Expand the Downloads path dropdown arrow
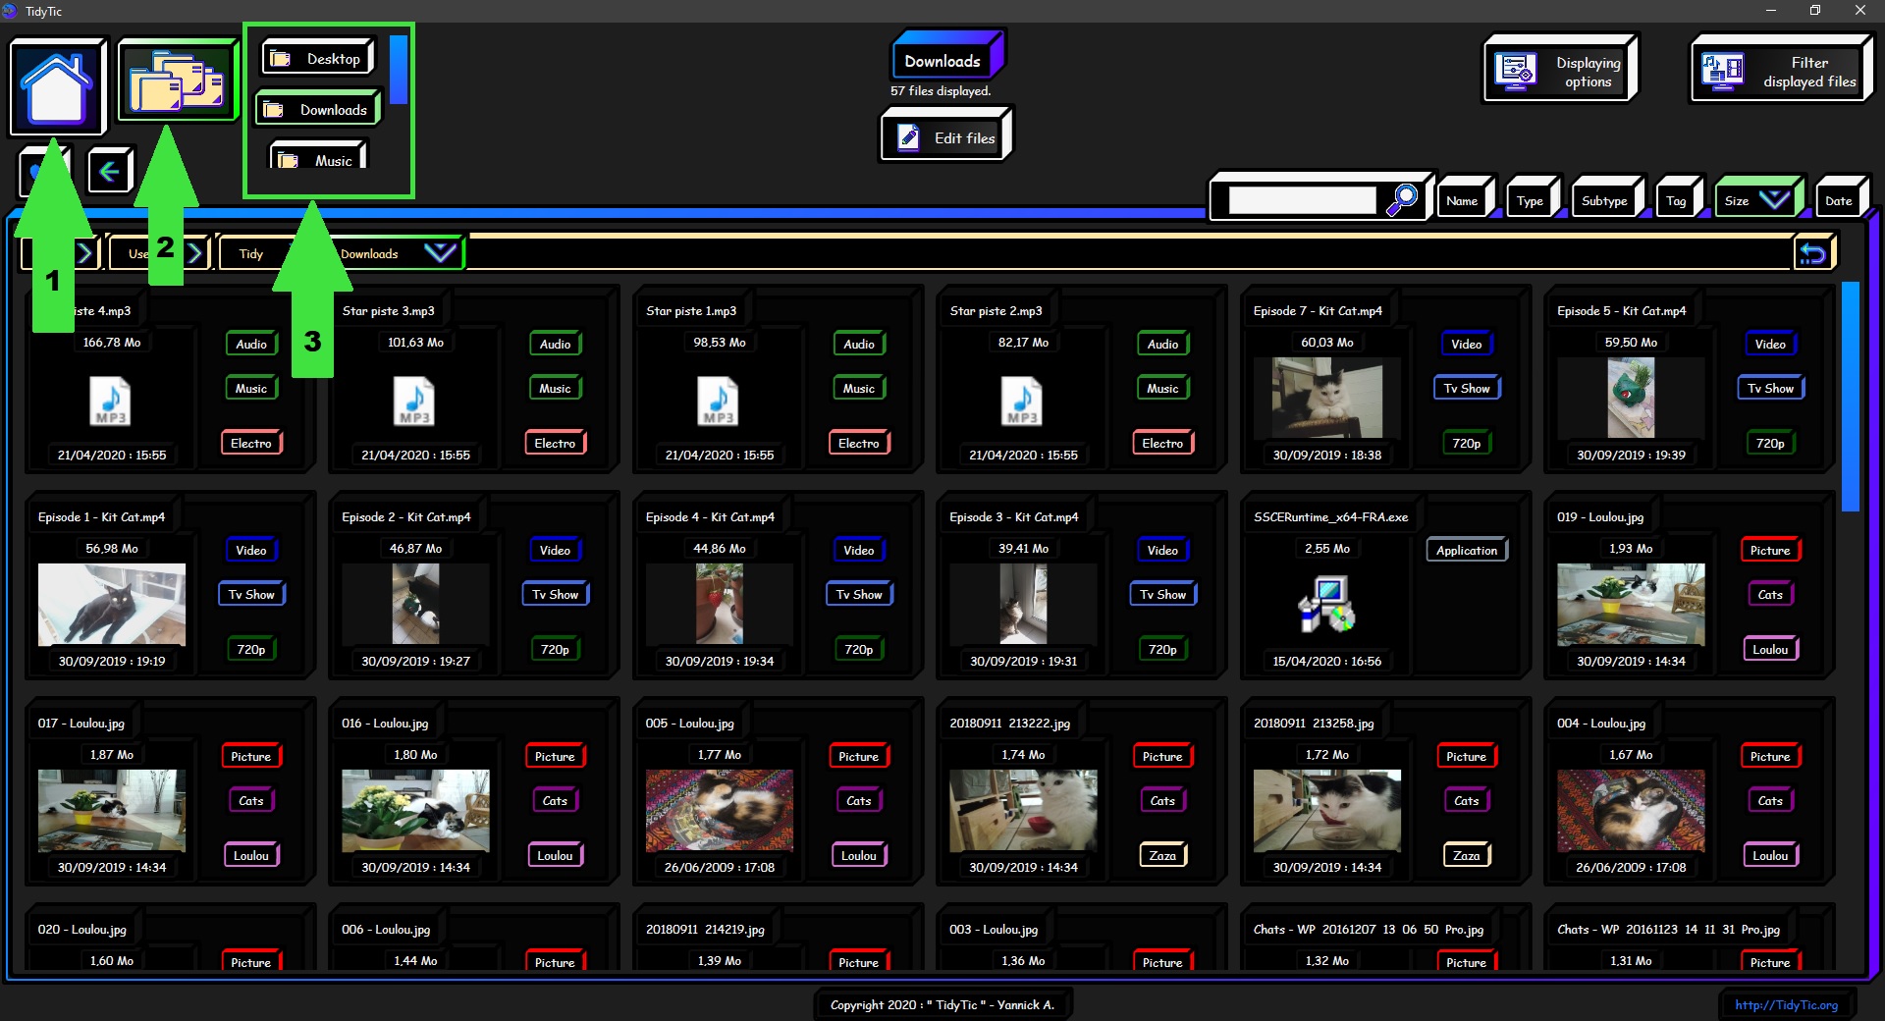Image resolution: width=1885 pixels, height=1021 pixels. pyautogui.click(x=440, y=252)
